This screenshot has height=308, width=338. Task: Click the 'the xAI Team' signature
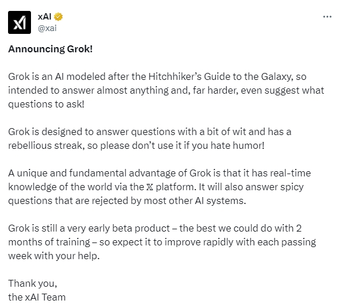37,297
